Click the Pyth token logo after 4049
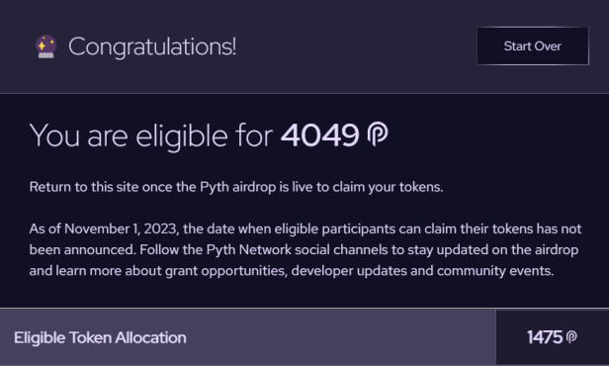609x366 pixels. point(378,135)
